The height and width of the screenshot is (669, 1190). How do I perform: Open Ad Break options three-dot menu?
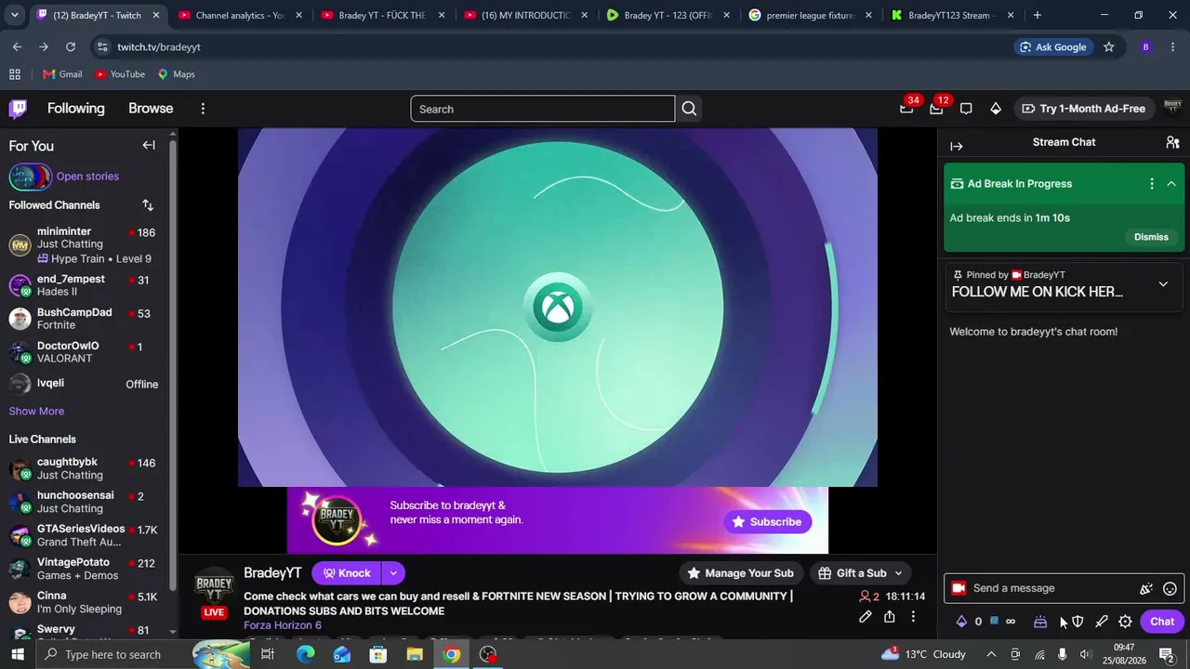[1152, 184]
